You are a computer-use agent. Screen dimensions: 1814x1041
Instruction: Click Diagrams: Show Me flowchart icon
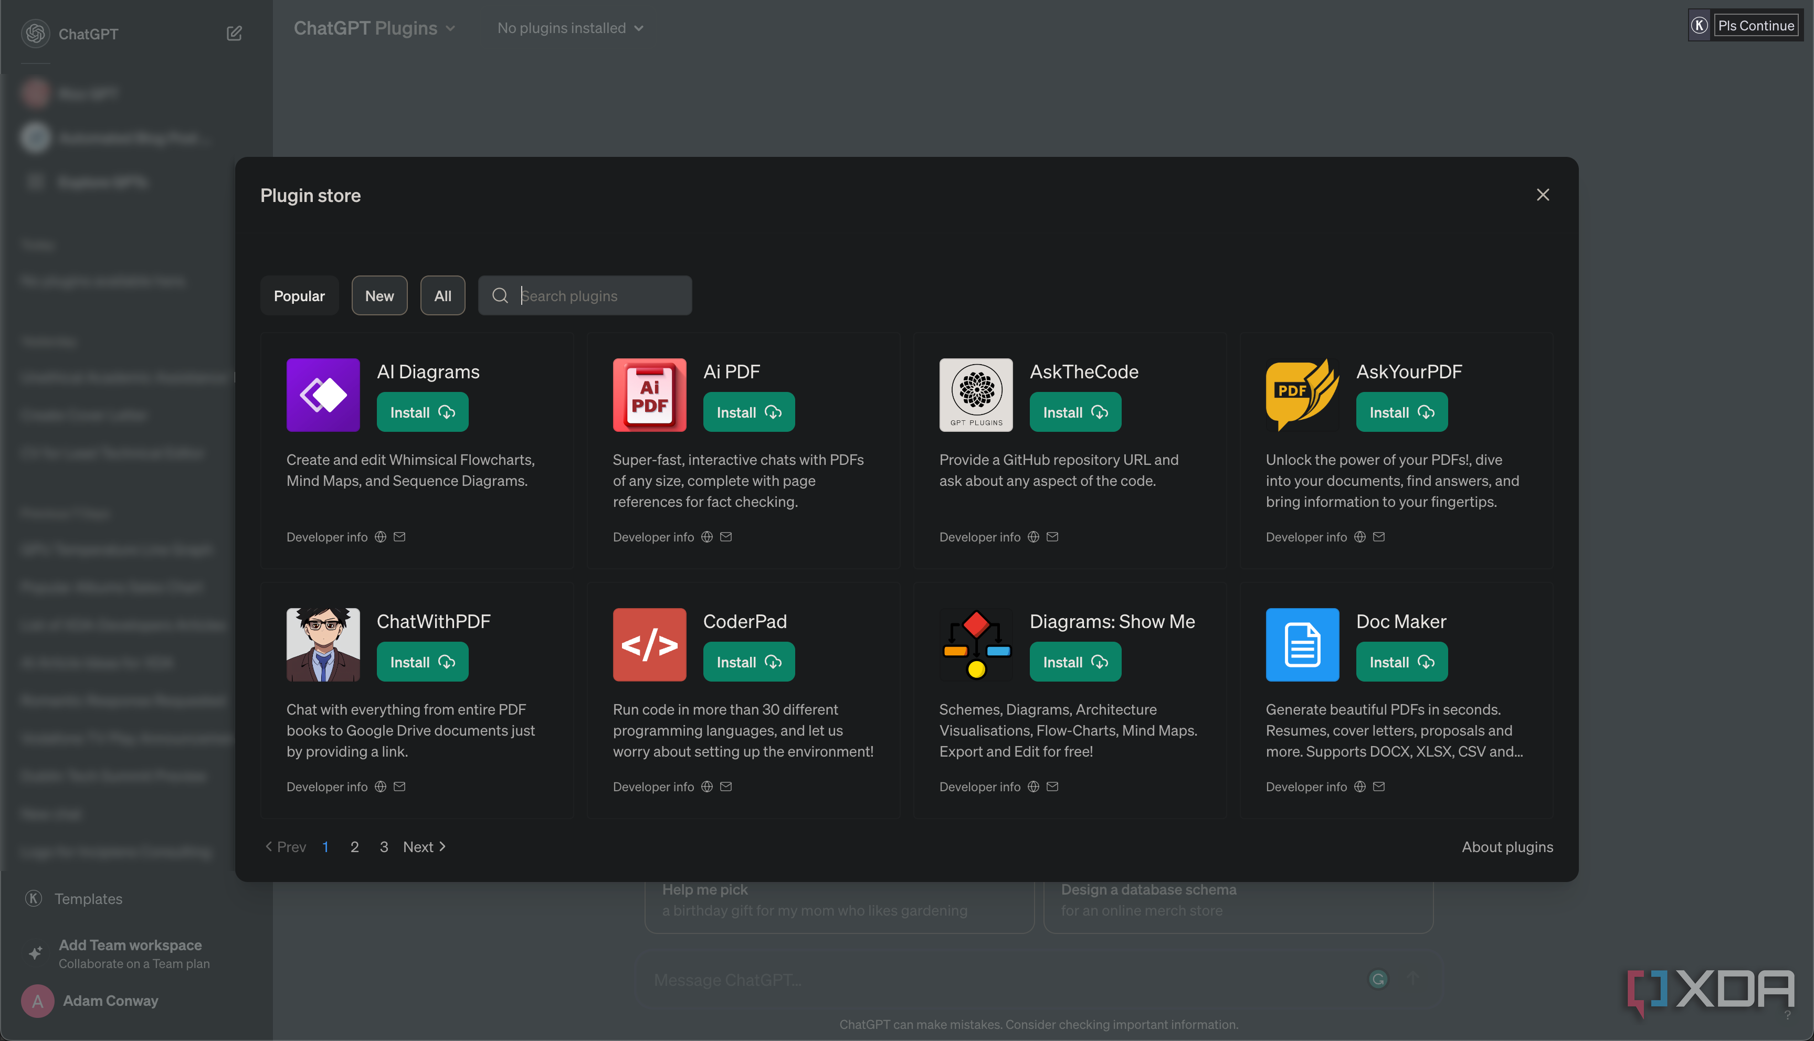pyautogui.click(x=976, y=644)
